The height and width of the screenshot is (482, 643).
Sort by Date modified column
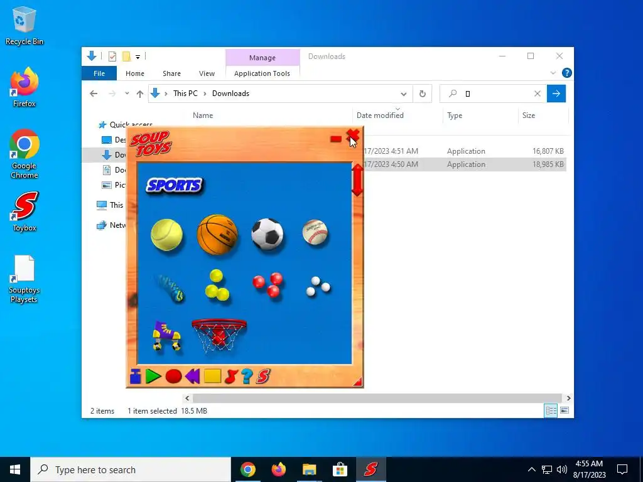click(380, 115)
